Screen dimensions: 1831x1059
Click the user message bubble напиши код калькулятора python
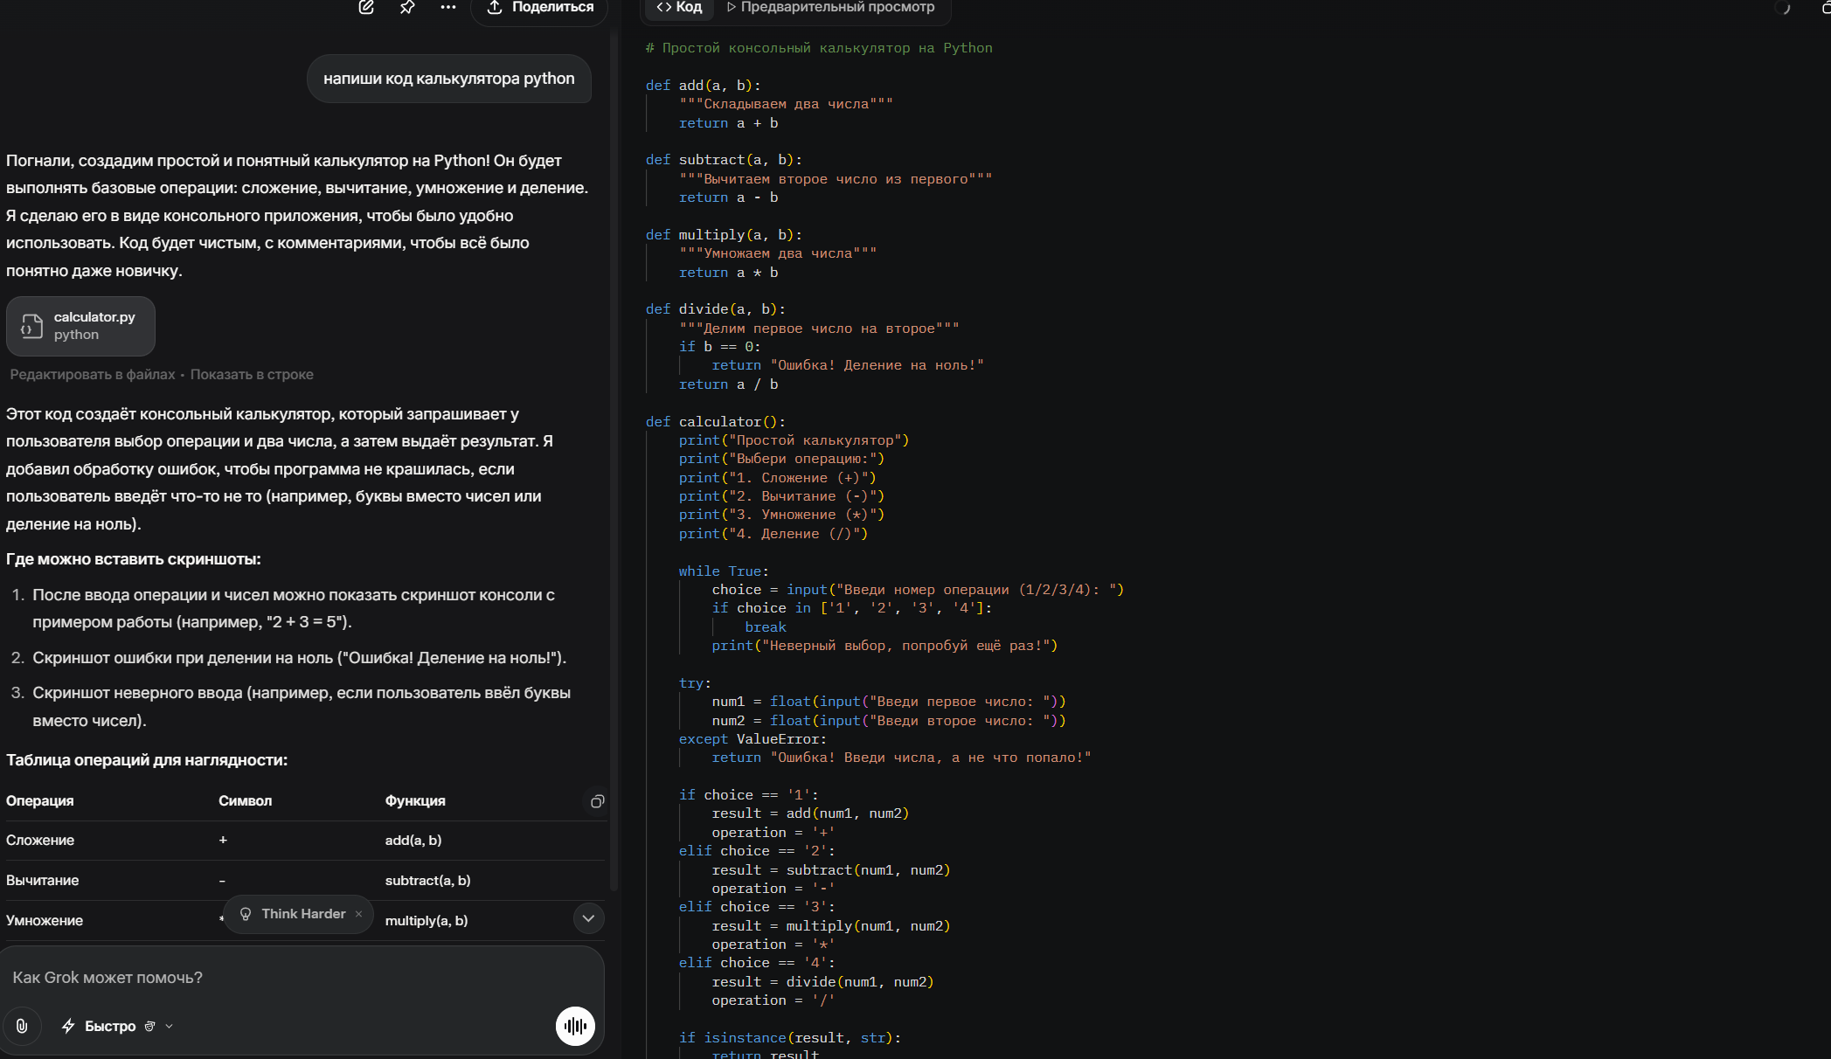pyautogui.click(x=449, y=79)
